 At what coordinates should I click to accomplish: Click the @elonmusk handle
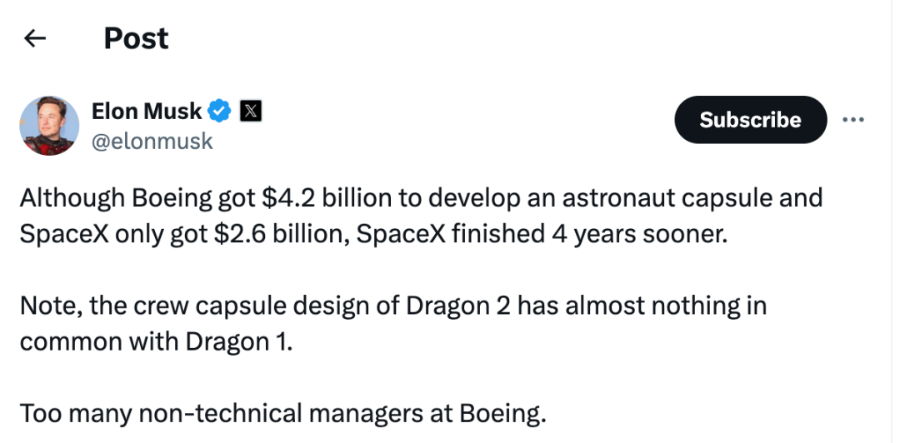click(152, 141)
